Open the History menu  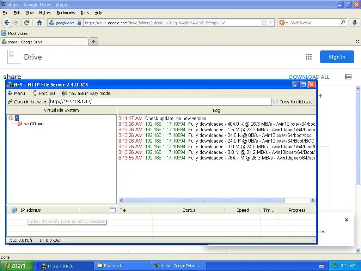pyautogui.click(x=45, y=13)
